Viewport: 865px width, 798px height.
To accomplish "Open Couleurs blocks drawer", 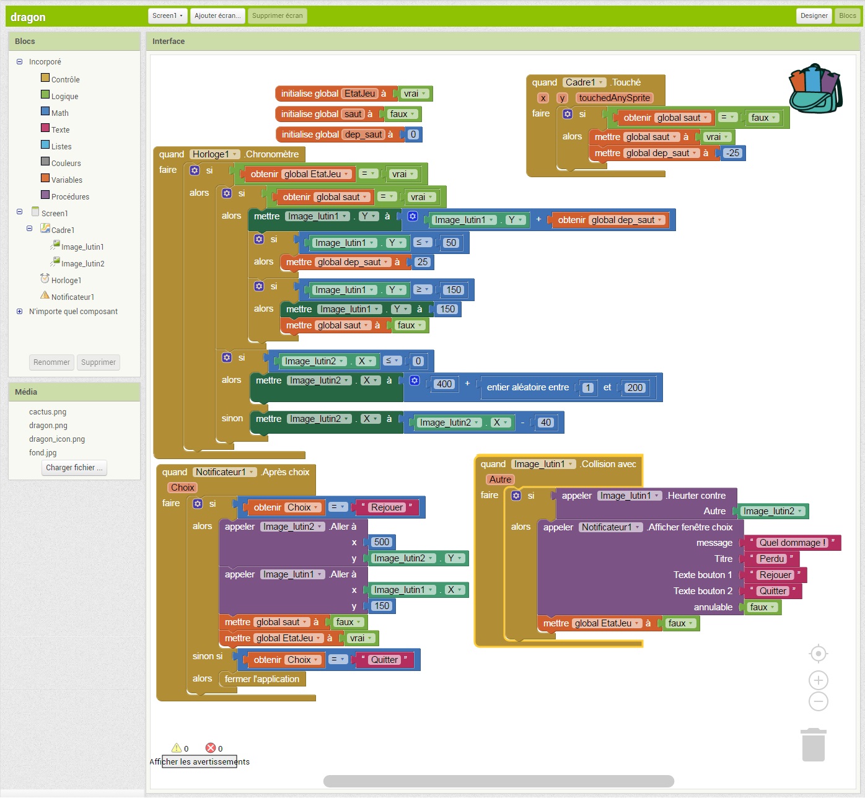I will pyautogui.click(x=66, y=163).
